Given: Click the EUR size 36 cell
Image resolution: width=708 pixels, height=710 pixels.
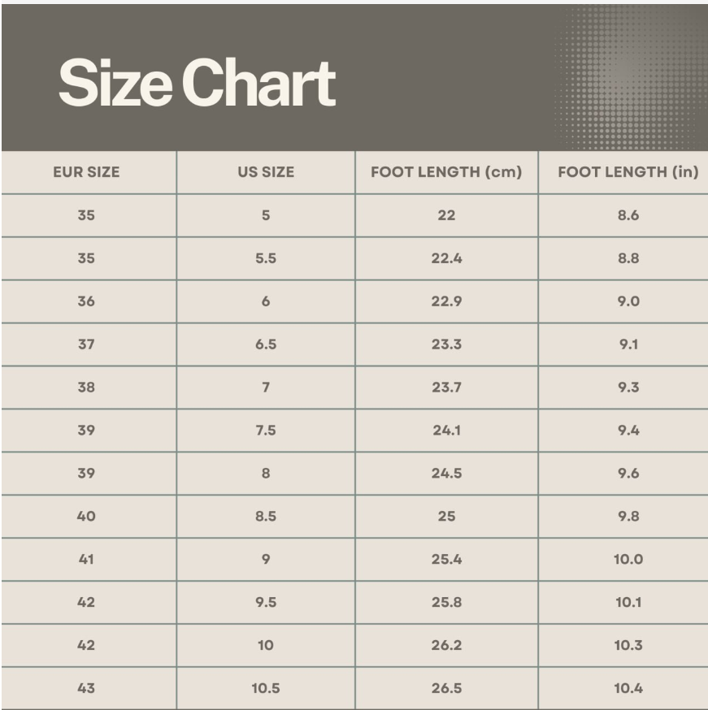Looking at the screenshot, I should (x=86, y=301).
